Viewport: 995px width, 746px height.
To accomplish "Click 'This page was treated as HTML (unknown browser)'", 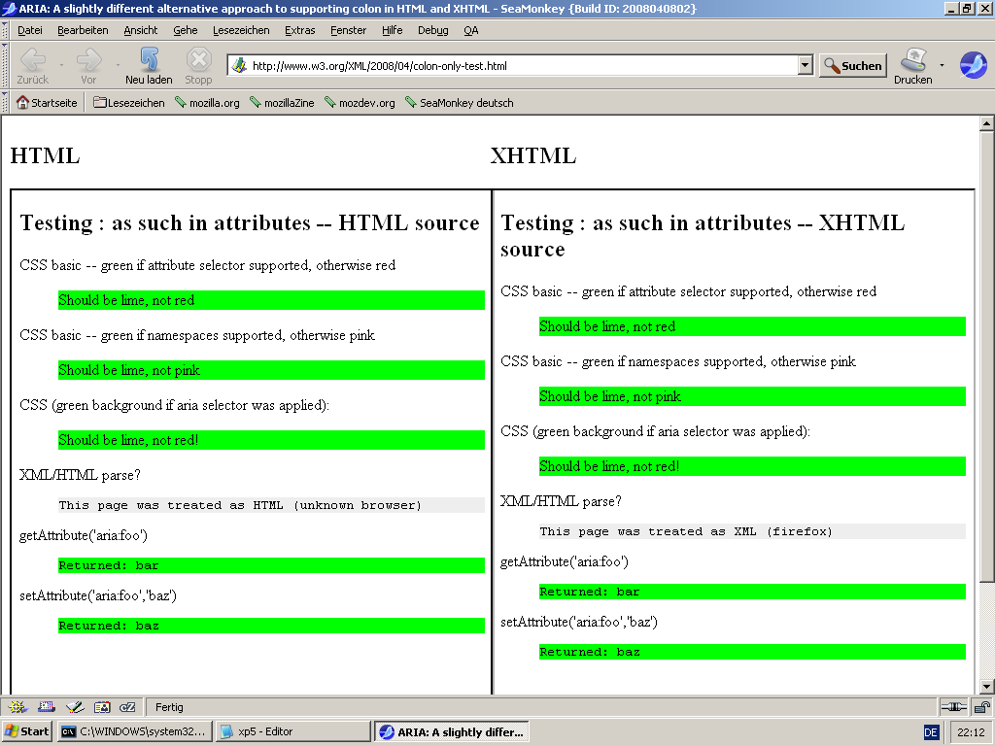I will (x=240, y=505).
